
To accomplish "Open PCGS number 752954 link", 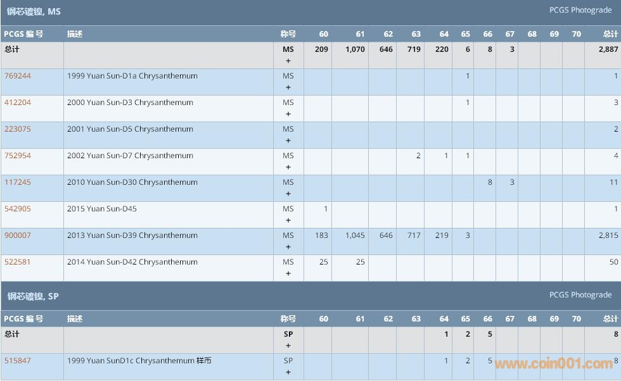I will click(18, 156).
